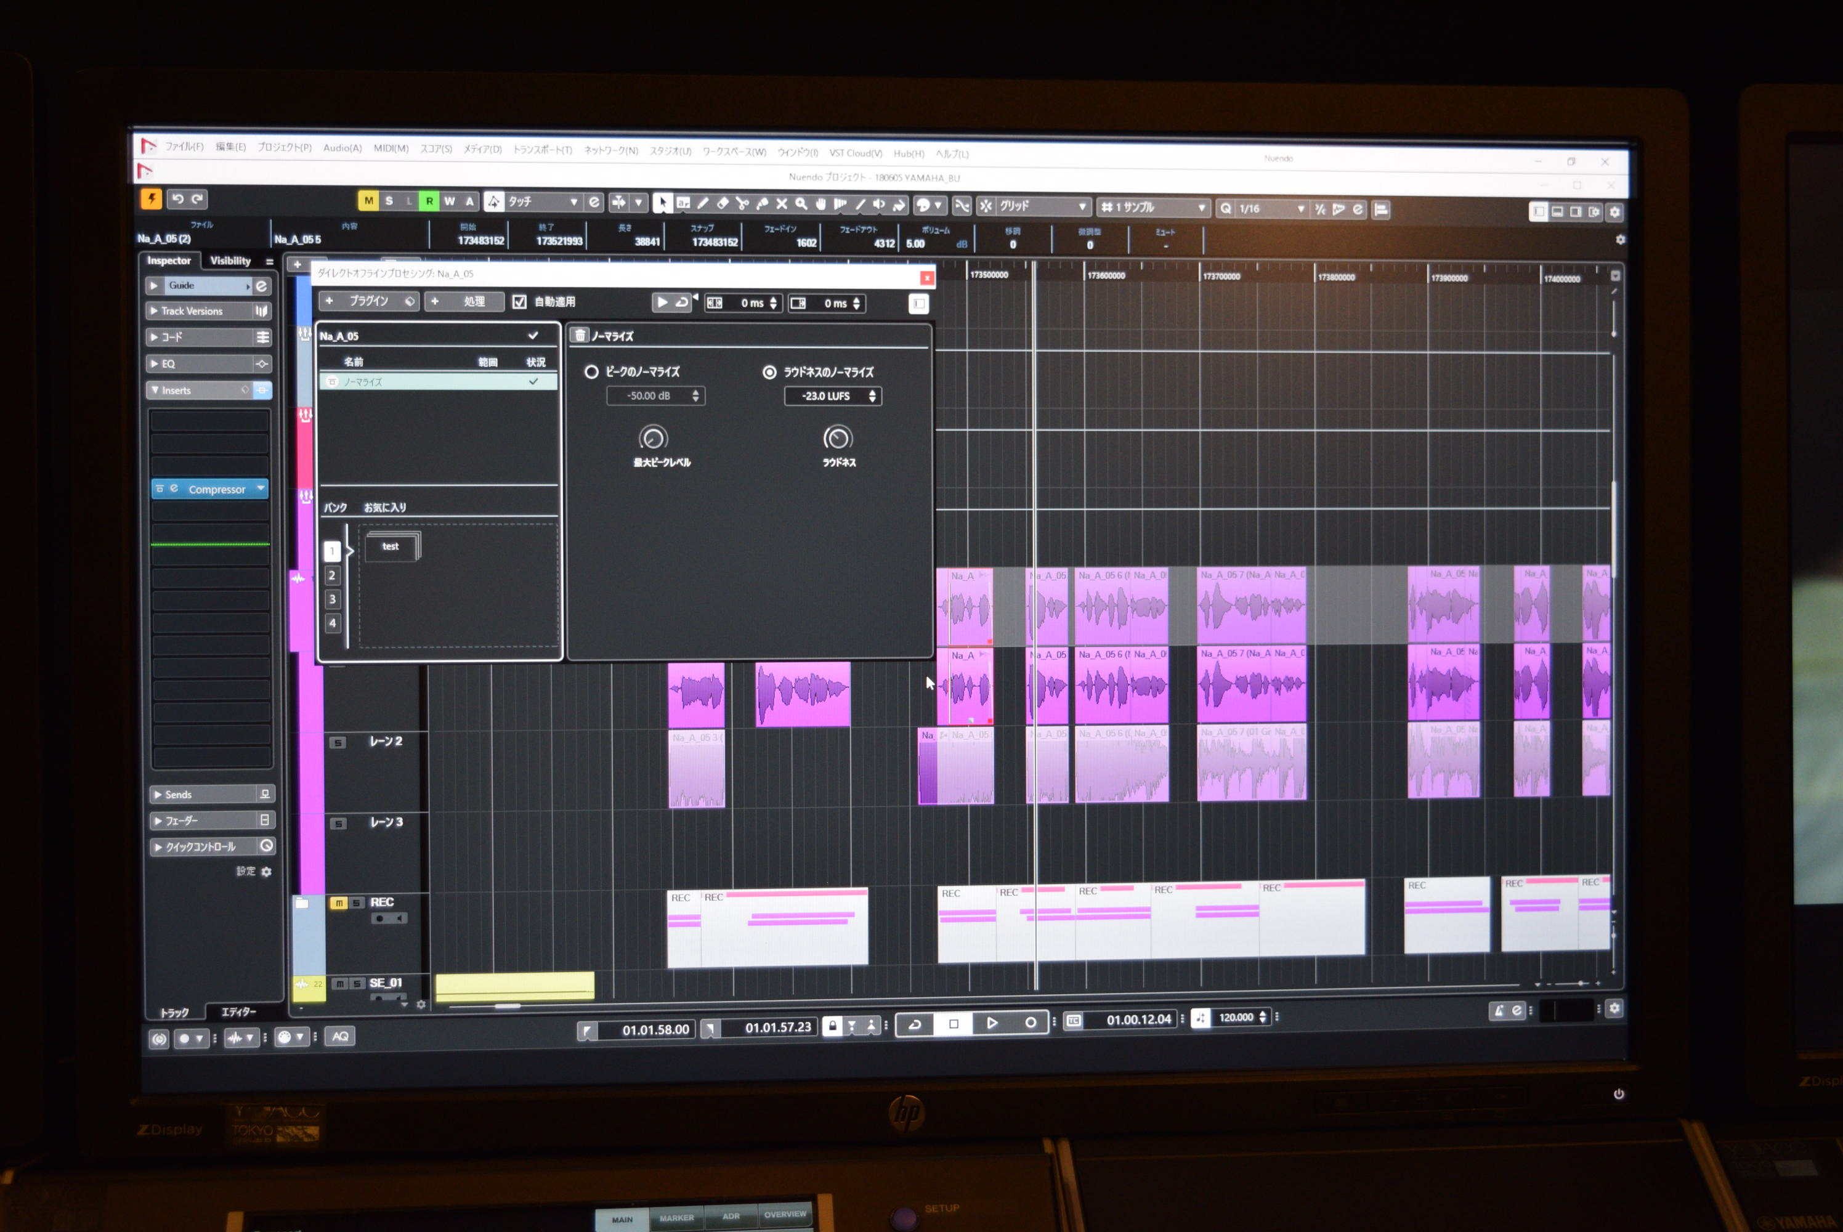Toggle global Mute M button in toolbar
1843x1232 pixels.
[368, 200]
